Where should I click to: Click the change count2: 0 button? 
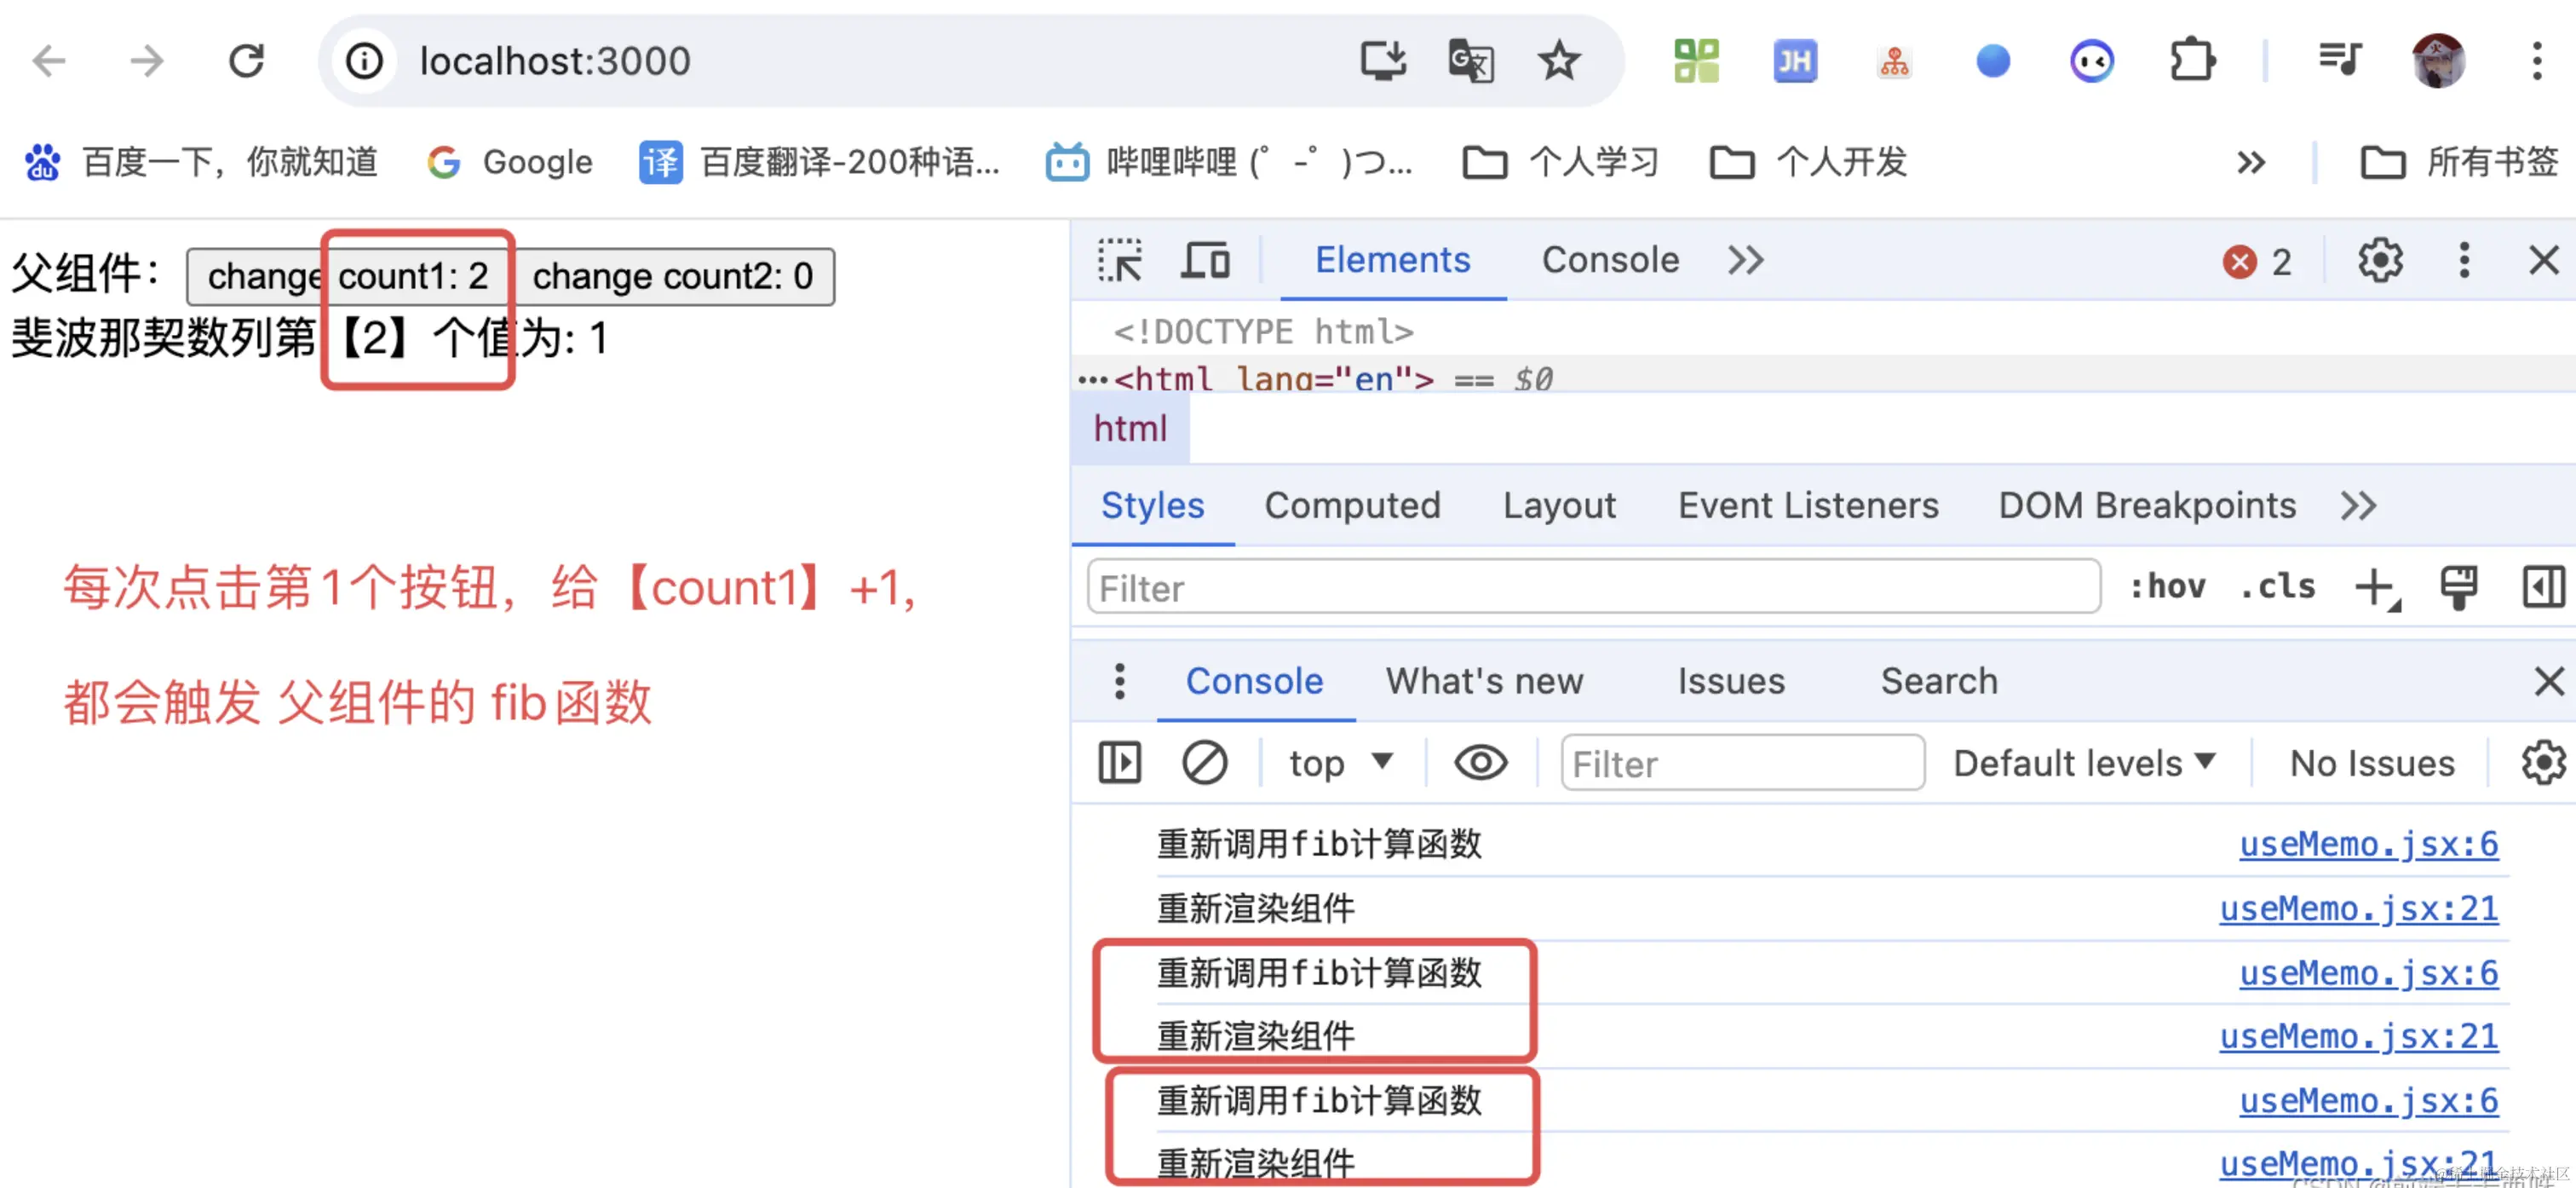pyautogui.click(x=672, y=276)
